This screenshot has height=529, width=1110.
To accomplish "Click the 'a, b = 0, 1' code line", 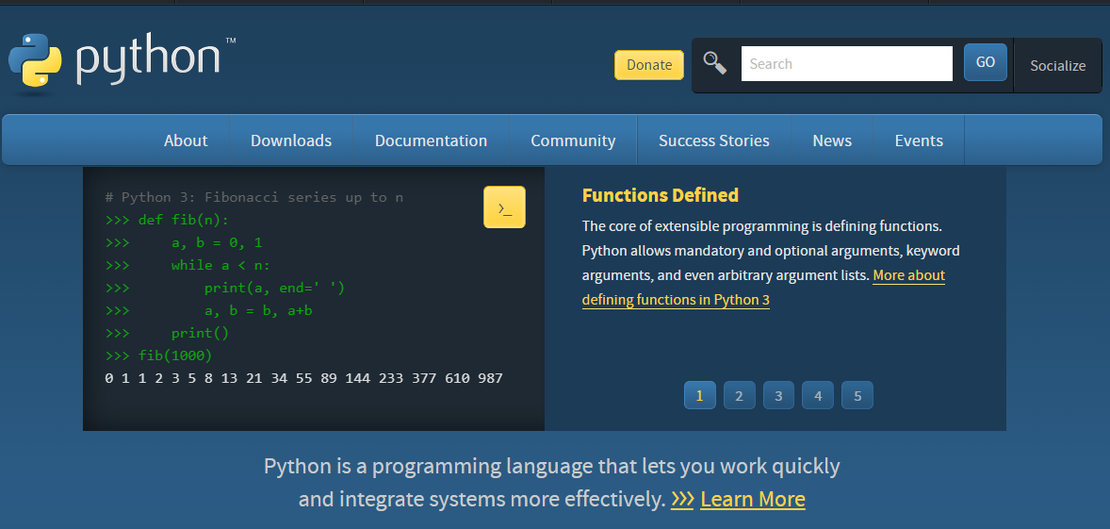I will click(184, 243).
